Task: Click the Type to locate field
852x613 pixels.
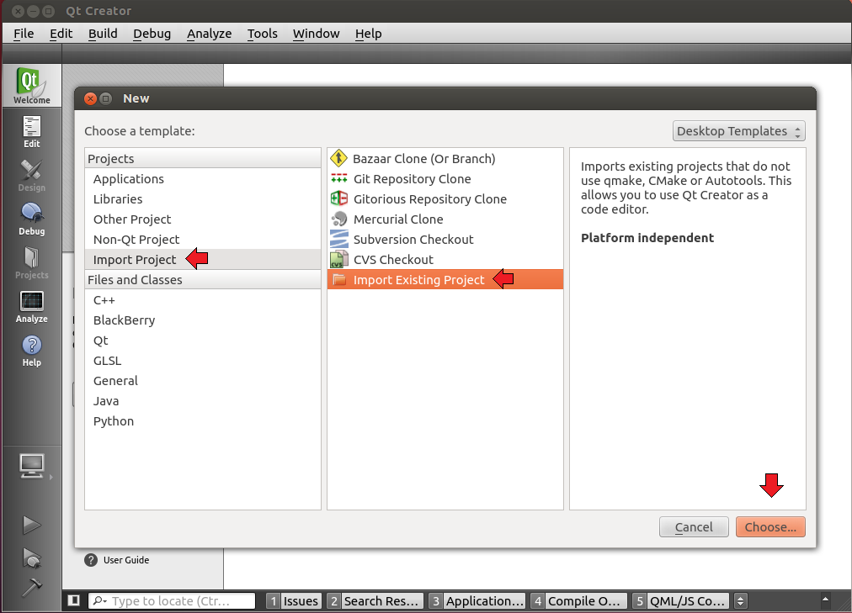Action: click(172, 600)
